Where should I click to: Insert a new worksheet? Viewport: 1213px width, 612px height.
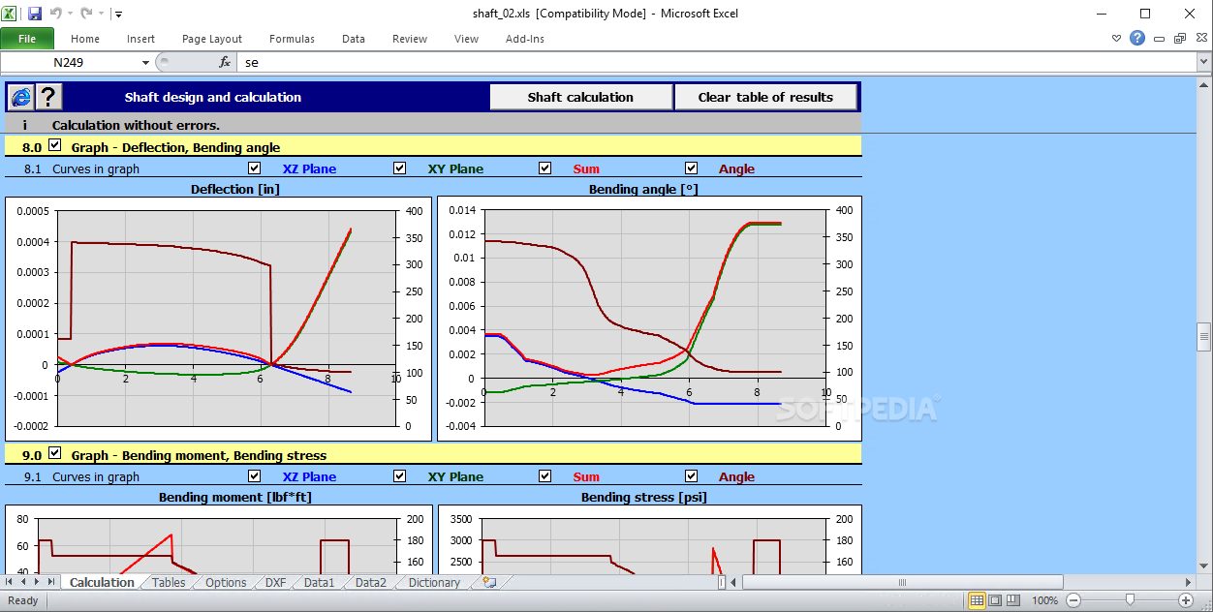(489, 582)
